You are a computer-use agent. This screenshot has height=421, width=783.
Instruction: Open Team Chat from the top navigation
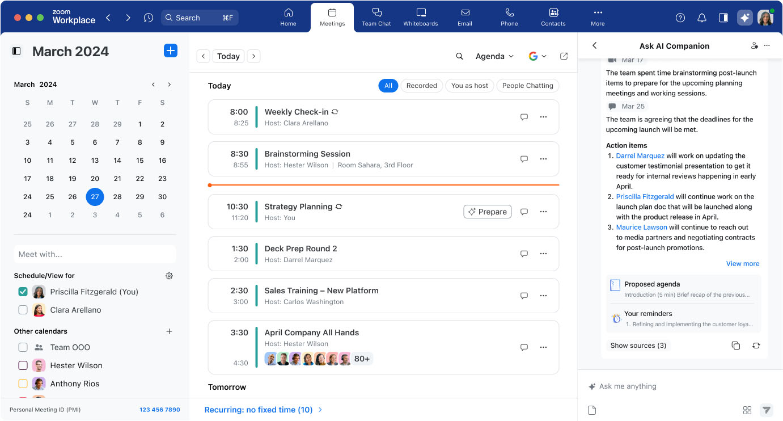376,17
